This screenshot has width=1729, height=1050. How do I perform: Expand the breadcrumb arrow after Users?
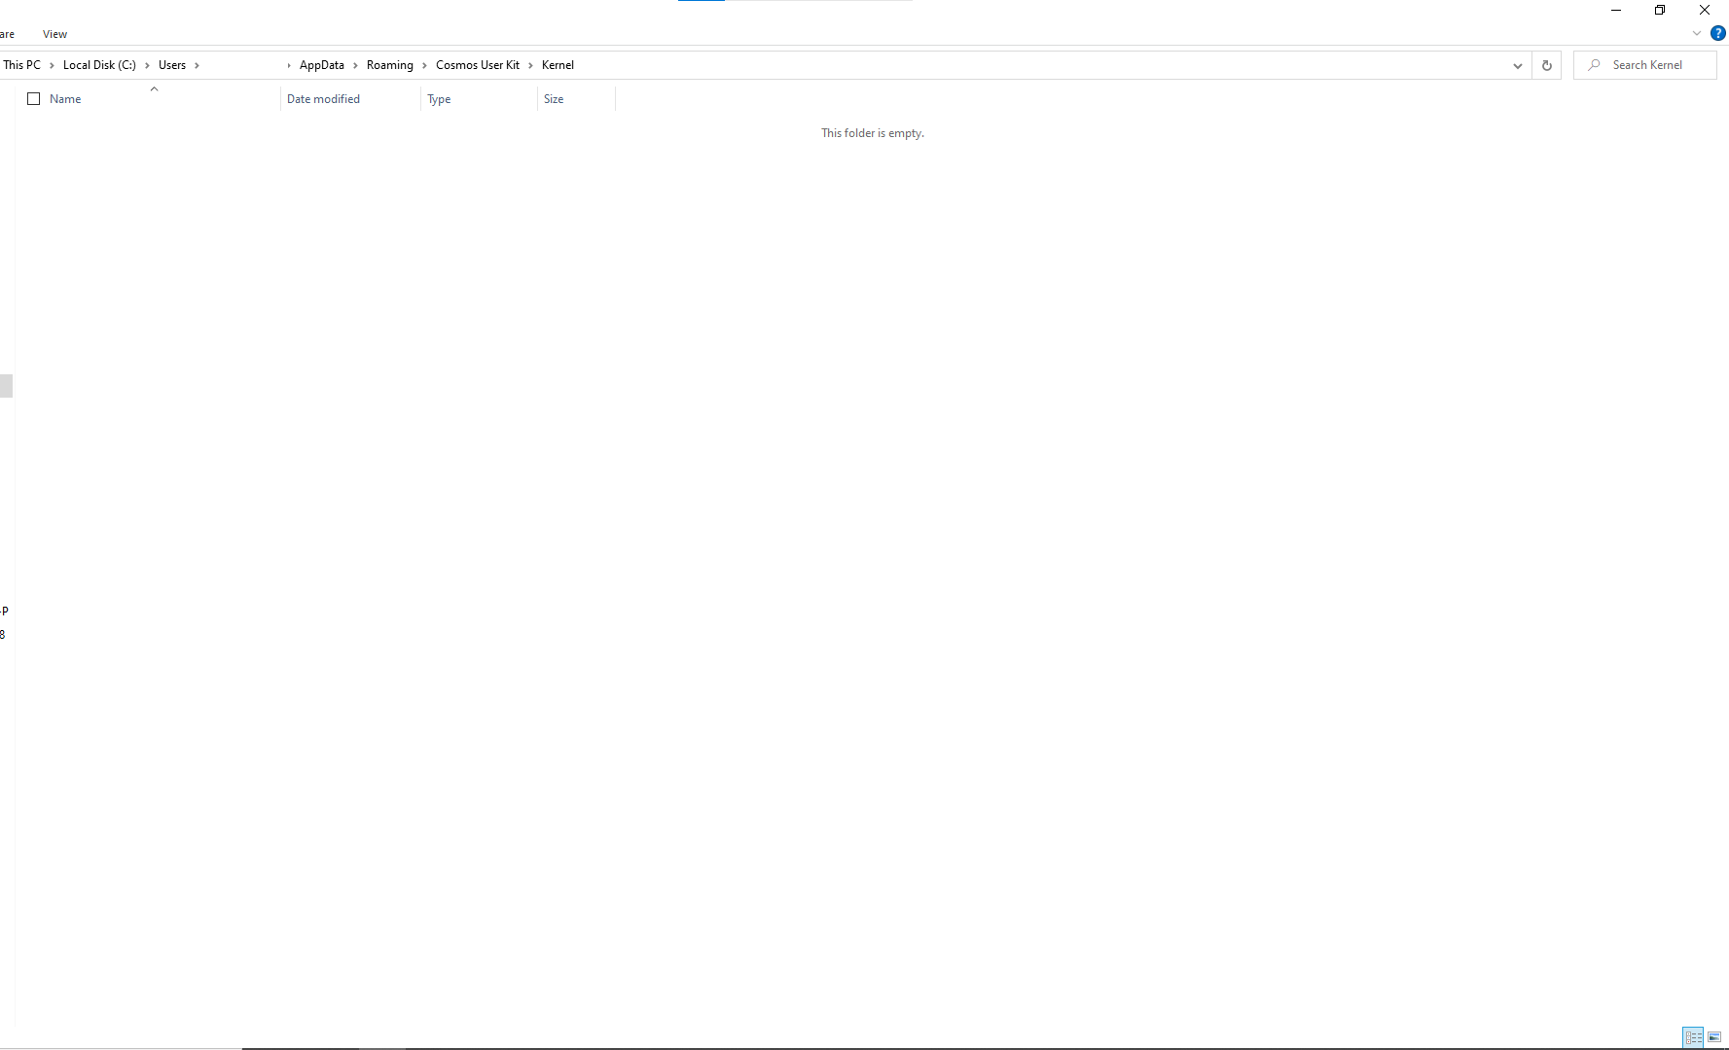click(197, 65)
